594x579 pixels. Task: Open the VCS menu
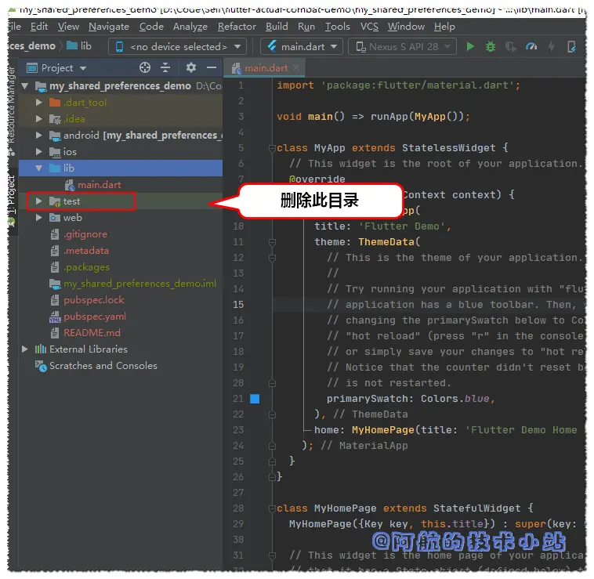(x=369, y=27)
